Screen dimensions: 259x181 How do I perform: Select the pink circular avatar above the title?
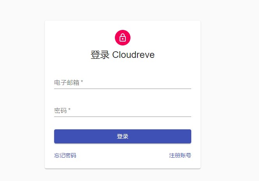123,38
